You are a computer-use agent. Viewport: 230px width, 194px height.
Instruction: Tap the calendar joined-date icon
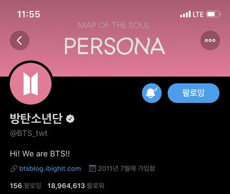tap(92, 169)
